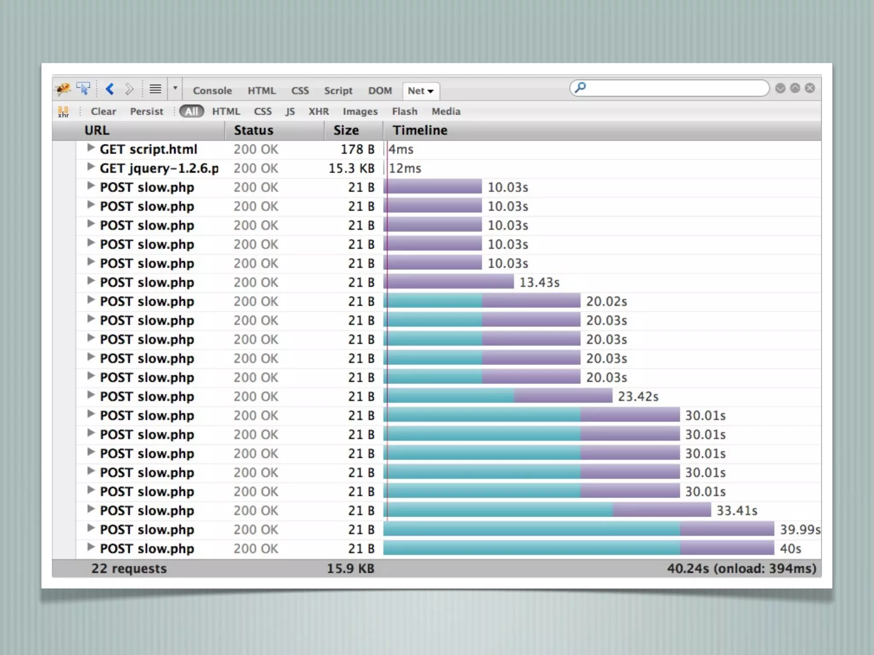874x655 pixels.
Task: Click the Clear button
Action: tap(103, 112)
